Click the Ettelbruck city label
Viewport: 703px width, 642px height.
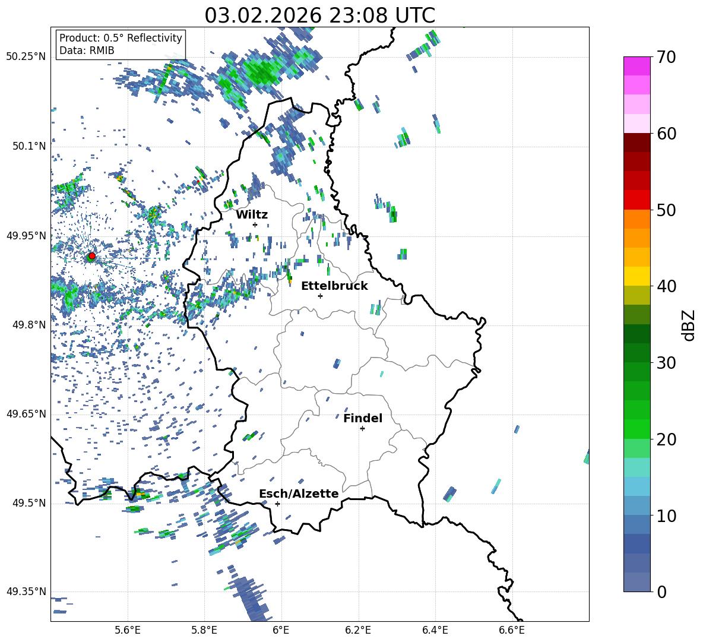click(x=334, y=286)
